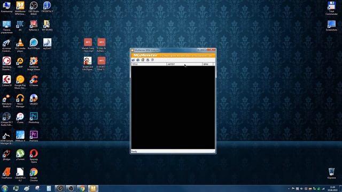Select the CCleaner desktop shortcut
Viewport: 342px width, 192px height.
[x=34, y=81]
